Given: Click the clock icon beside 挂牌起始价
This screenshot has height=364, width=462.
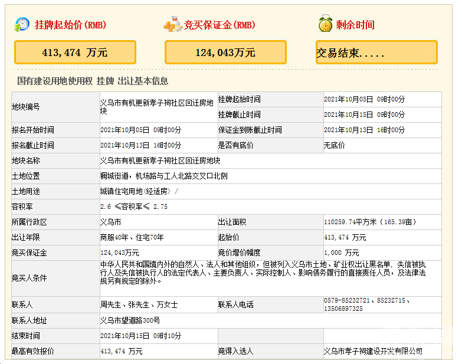Looking at the screenshot, I should 22,24.
